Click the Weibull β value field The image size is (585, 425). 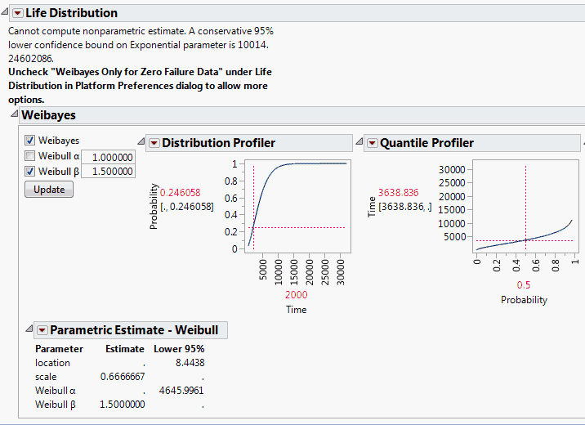[108, 172]
